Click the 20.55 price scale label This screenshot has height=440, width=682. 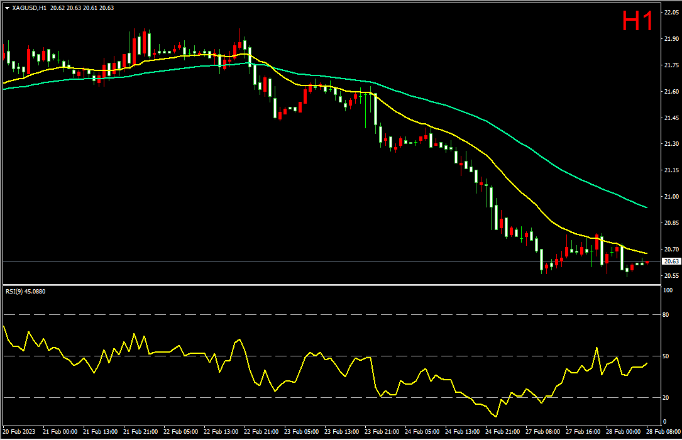coord(671,275)
